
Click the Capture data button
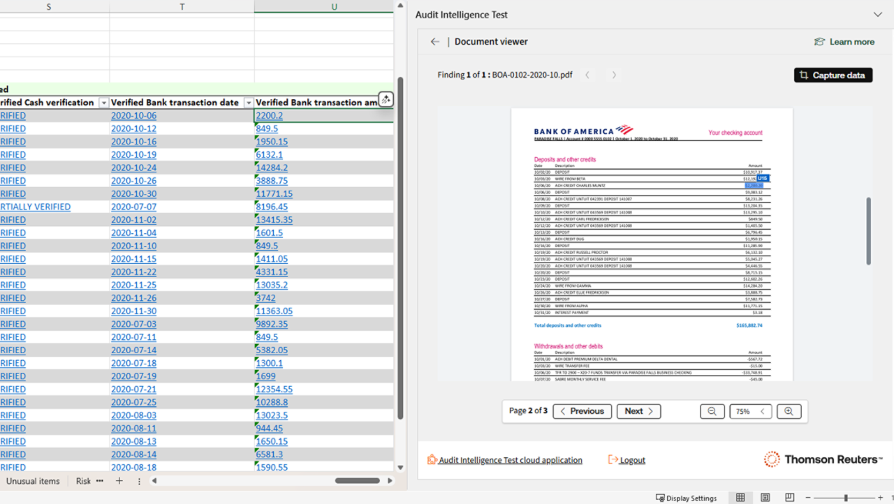click(x=833, y=75)
